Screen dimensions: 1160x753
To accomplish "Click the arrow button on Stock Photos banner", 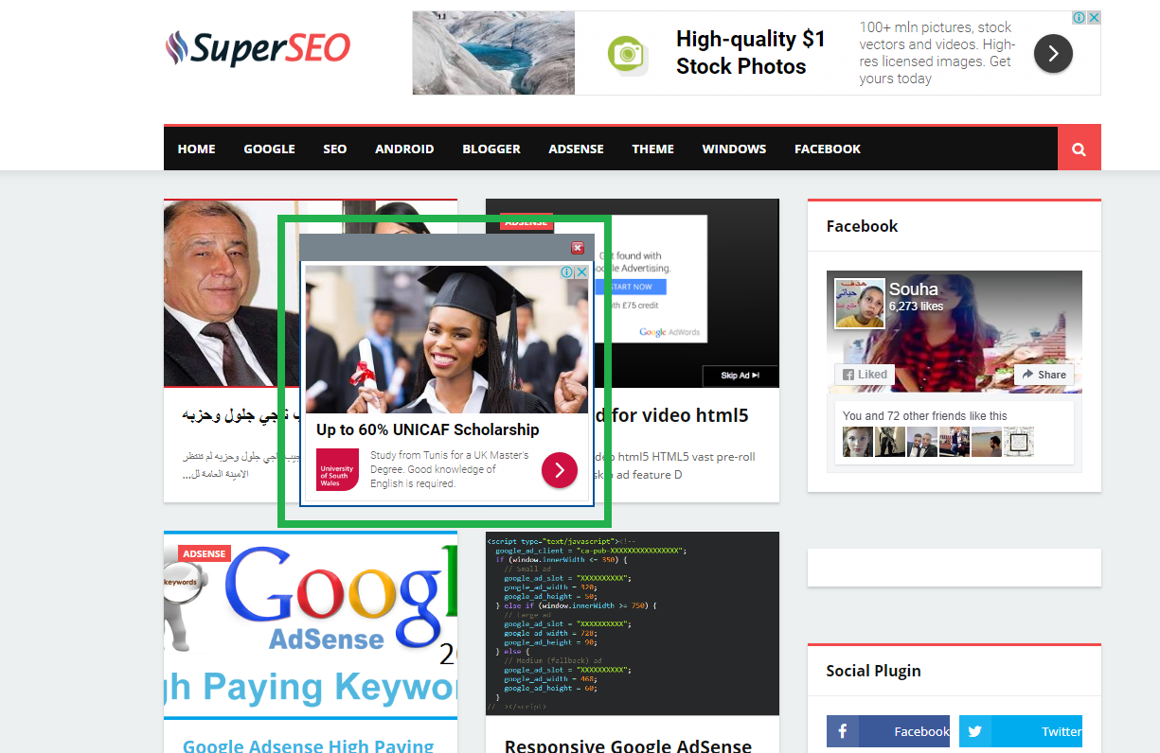I will [1053, 53].
